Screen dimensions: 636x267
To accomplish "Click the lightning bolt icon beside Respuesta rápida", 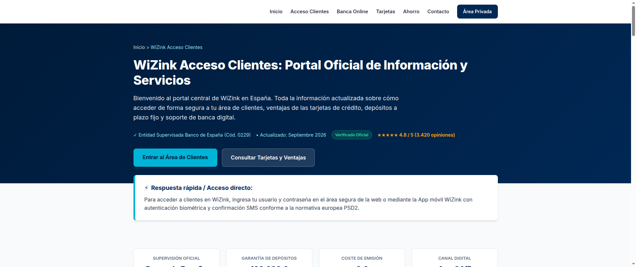I will coord(146,188).
